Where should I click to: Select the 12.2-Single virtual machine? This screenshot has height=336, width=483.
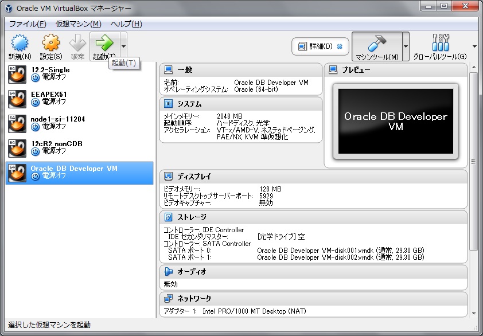coord(80,74)
